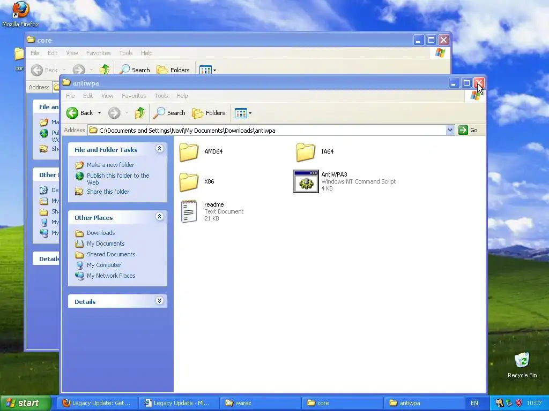Click Folders in the core window toolbar
Viewport: 549px width, 411px height.
[173, 70]
